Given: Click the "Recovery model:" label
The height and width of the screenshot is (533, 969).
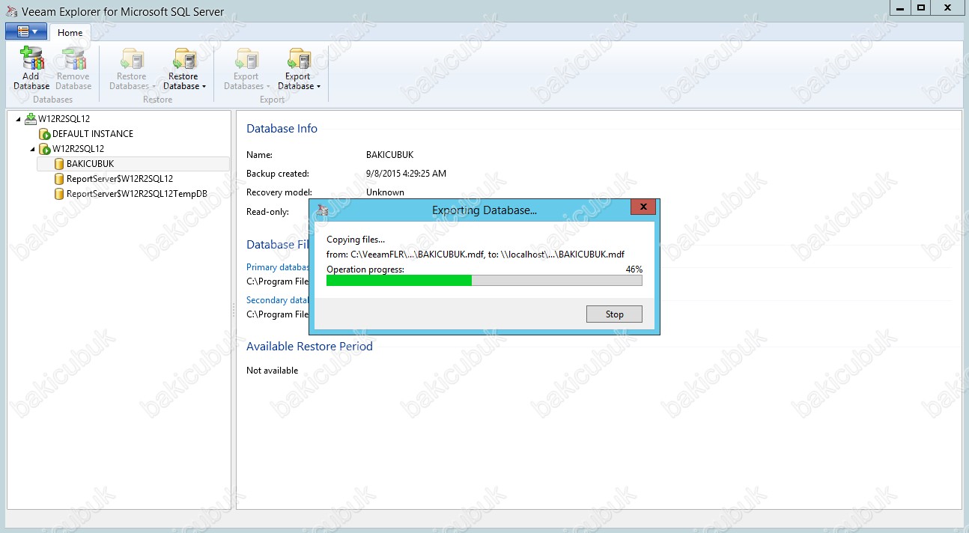Looking at the screenshot, I should pyautogui.click(x=279, y=192).
